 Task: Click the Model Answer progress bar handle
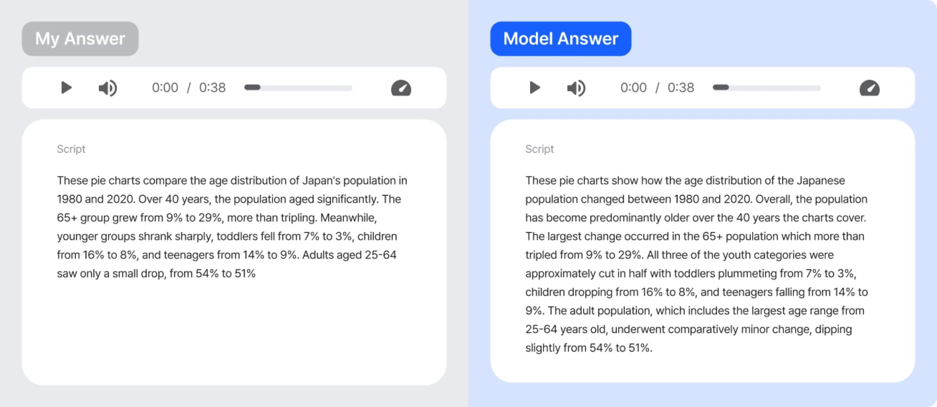(721, 87)
